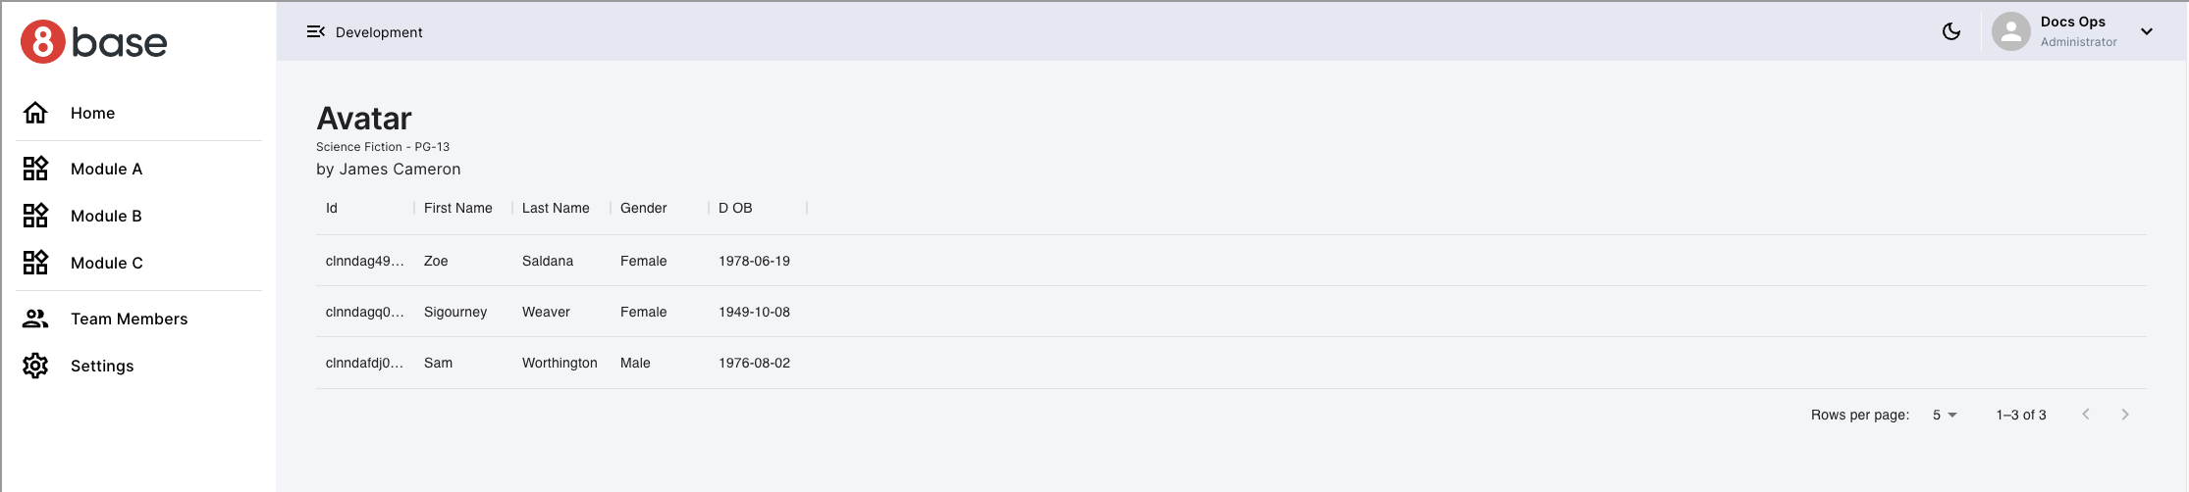Viewport: 2189px width, 492px height.
Task: Open the Home icon in sidebar
Action: pyautogui.click(x=35, y=113)
